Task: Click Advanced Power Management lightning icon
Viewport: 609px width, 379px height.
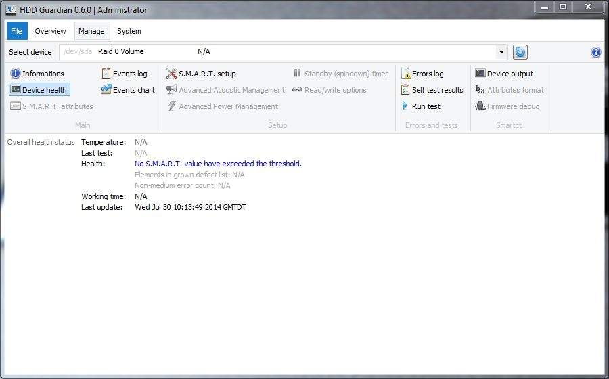Action: (x=171, y=106)
